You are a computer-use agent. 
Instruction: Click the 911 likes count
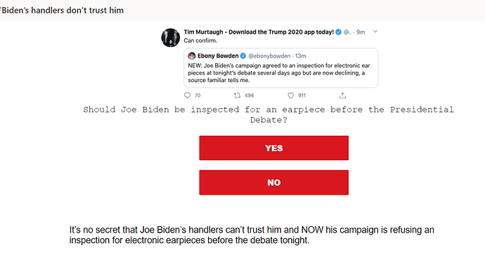pyautogui.click(x=302, y=96)
